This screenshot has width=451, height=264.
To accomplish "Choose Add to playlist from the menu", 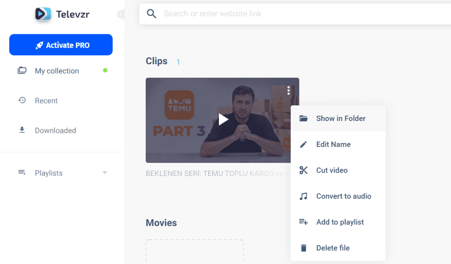I will (x=340, y=222).
